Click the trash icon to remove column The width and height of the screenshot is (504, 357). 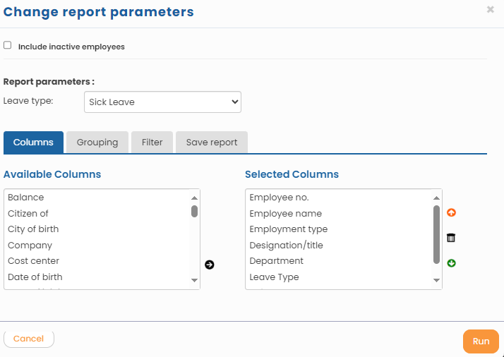click(451, 238)
